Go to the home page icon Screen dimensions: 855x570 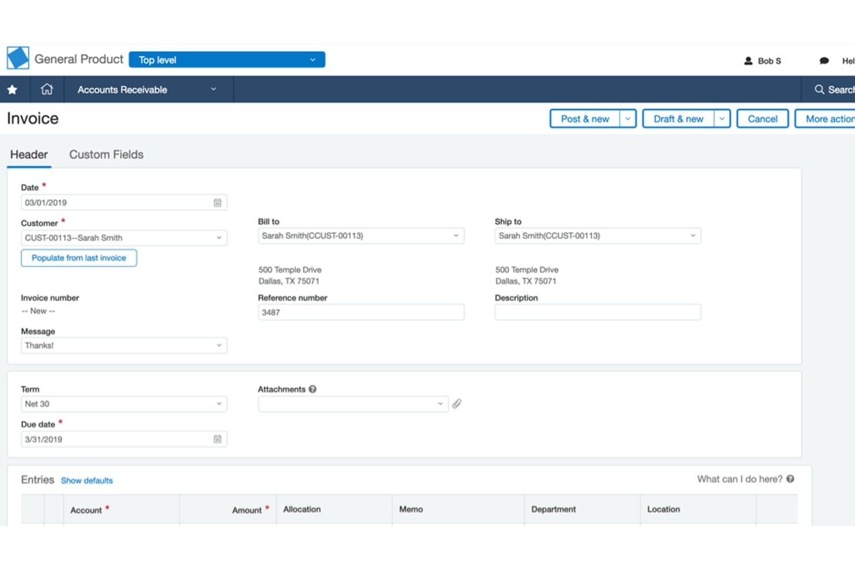pyautogui.click(x=47, y=89)
